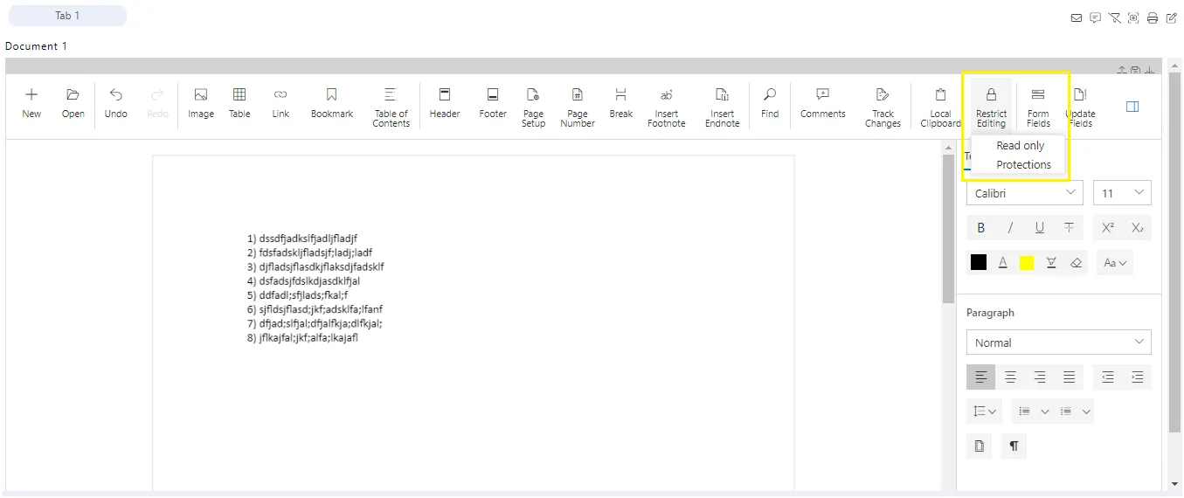Open the Find search tool

pos(770,103)
